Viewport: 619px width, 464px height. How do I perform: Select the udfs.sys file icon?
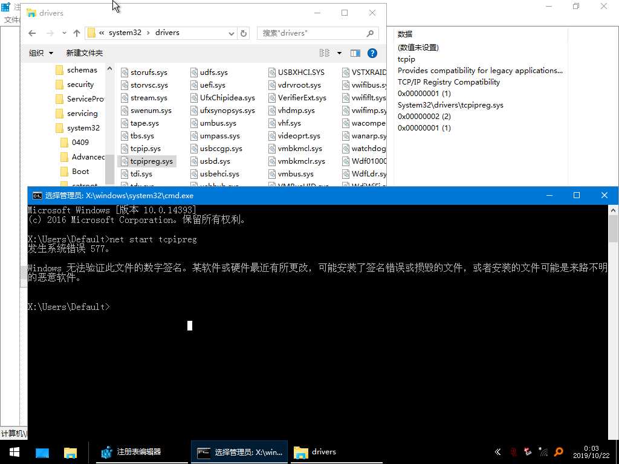pyautogui.click(x=194, y=72)
